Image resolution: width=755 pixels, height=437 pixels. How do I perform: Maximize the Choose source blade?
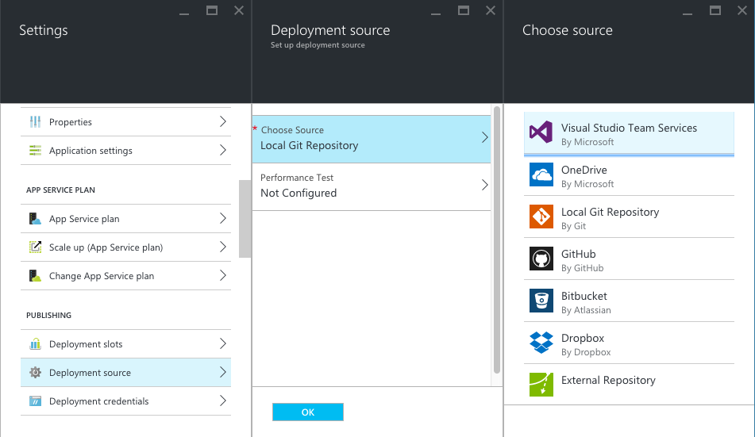coord(715,10)
